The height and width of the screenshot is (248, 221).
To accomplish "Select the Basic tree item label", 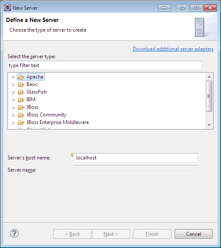I will pyautogui.click(x=32, y=84).
